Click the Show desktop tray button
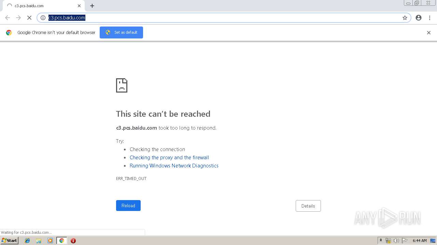This screenshot has width=437, height=245. coord(433,241)
